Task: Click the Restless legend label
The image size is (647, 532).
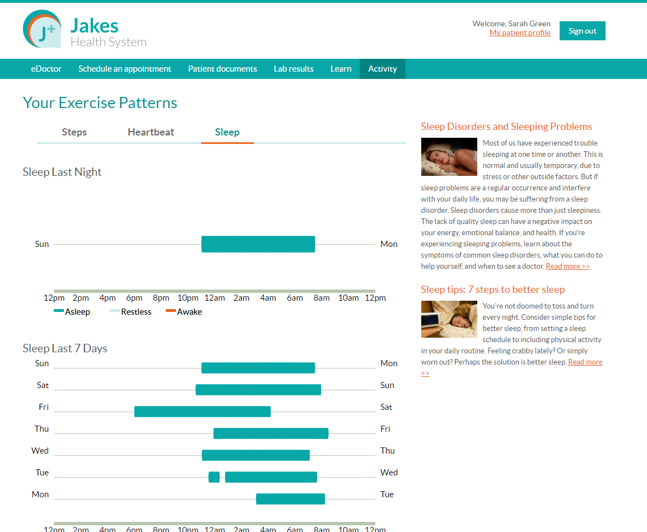Action: [136, 312]
